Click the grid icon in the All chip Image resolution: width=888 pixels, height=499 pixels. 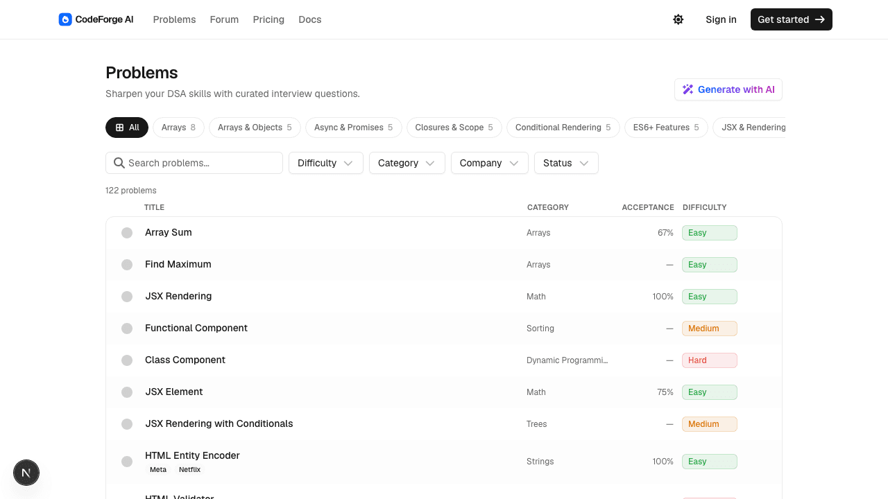(119, 128)
